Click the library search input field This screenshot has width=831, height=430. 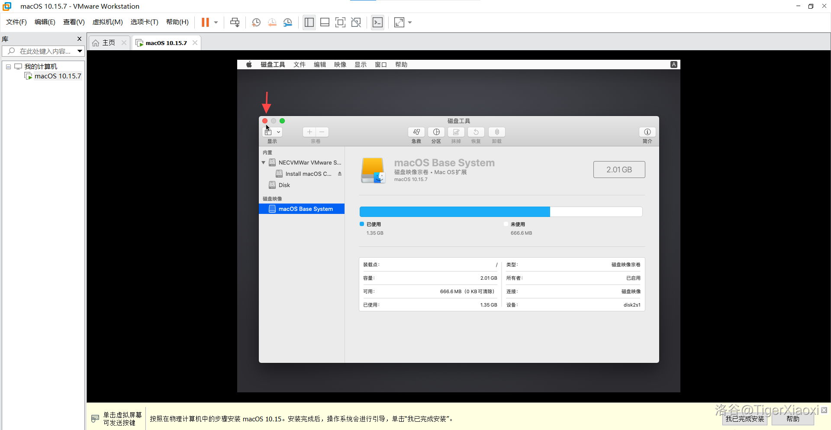click(45, 51)
